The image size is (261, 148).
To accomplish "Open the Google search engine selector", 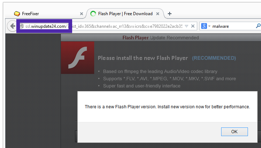I will click(x=206, y=26).
